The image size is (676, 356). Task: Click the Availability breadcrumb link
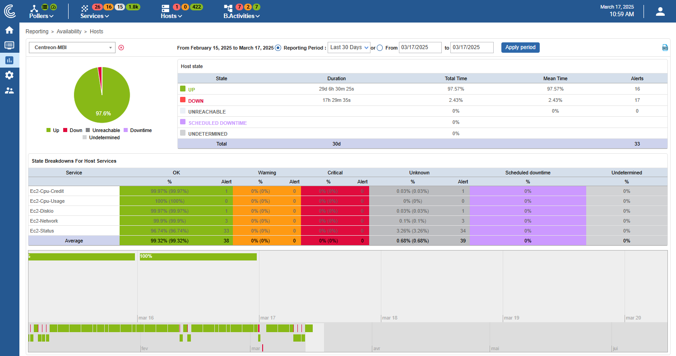pos(69,32)
